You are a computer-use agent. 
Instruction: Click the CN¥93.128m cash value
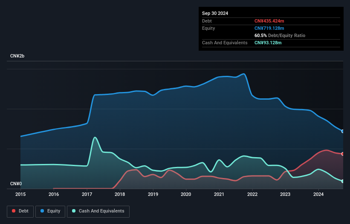[x=268, y=43]
